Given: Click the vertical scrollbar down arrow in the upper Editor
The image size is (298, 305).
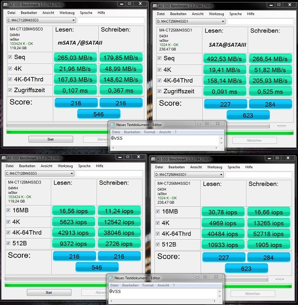Looking at the screenshot, I should (221, 143).
